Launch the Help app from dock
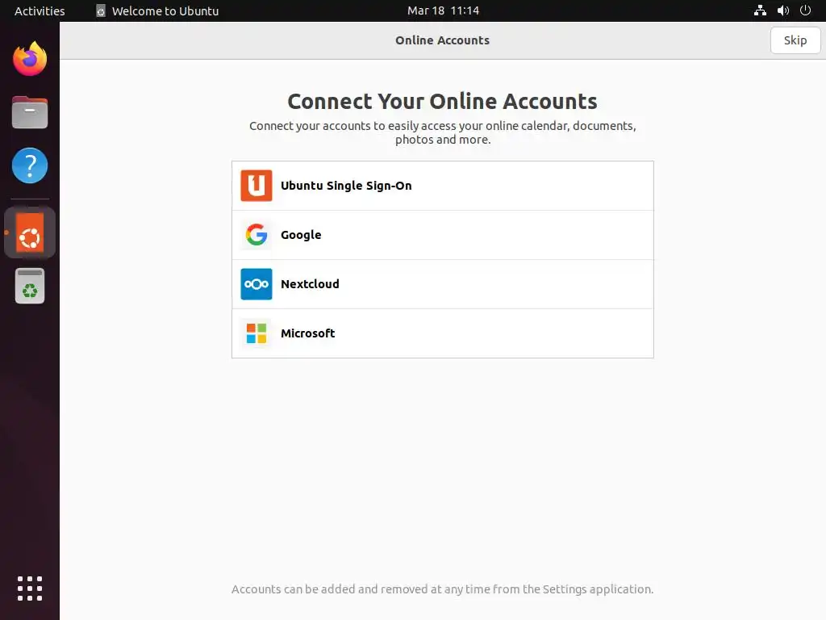Screen dimensions: 826x620 pyautogui.click(x=30, y=165)
